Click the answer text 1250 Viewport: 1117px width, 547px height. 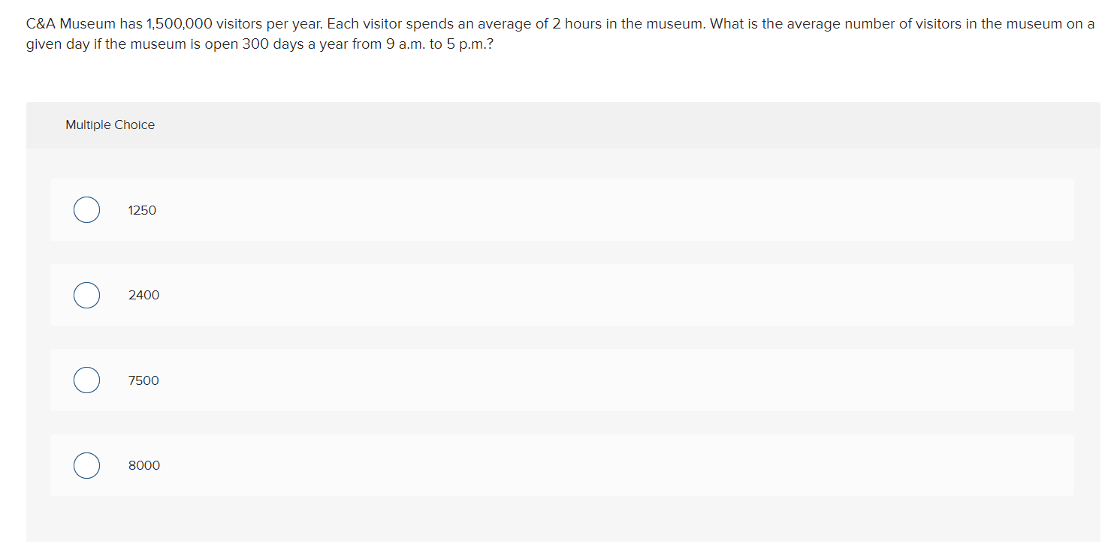pyautogui.click(x=142, y=210)
